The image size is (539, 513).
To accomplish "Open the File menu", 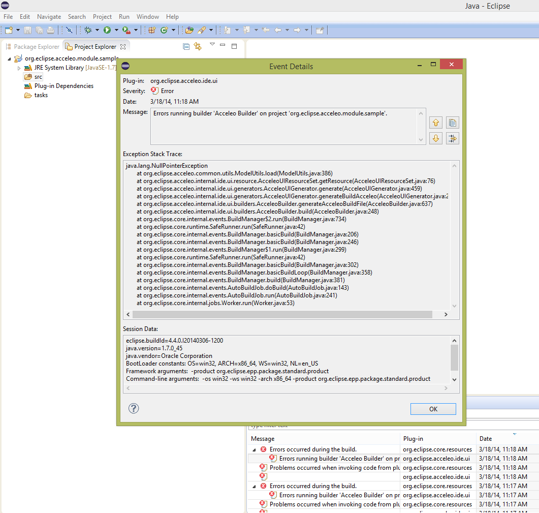I will 8,16.
